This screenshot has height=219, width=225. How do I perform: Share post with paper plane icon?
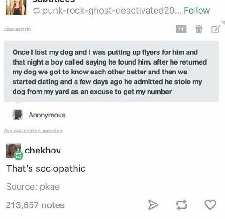coord(153,205)
